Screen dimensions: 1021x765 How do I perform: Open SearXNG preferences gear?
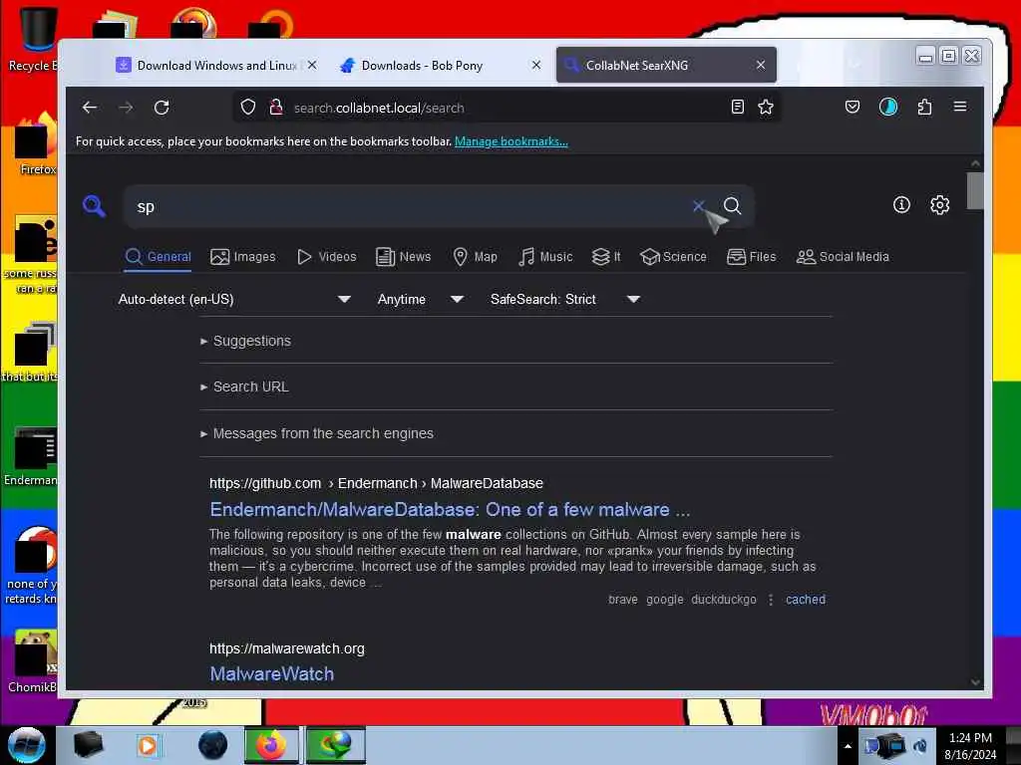[939, 205]
